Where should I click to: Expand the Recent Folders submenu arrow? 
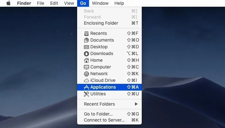[x=136, y=104]
